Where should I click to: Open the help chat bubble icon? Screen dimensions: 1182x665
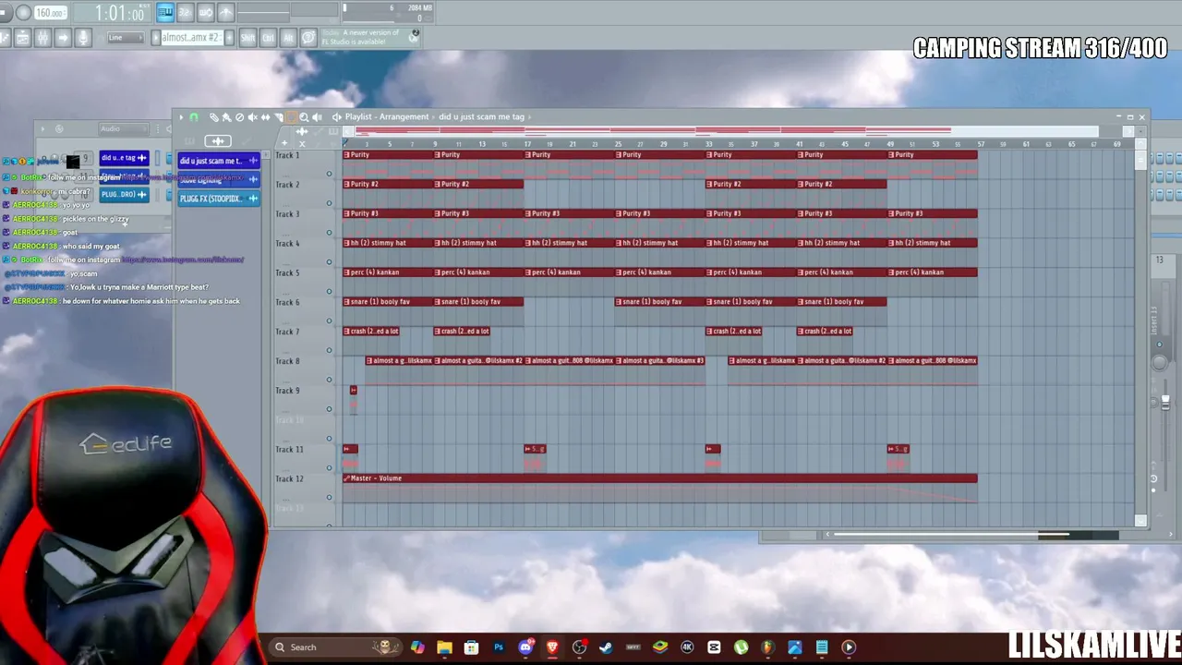pyautogui.click(x=309, y=38)
